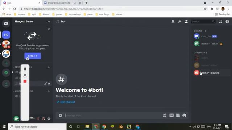Viewport: 232px width, 130px height.
Task: Open Chrome profile avatar
Action: tap(223, 9)
